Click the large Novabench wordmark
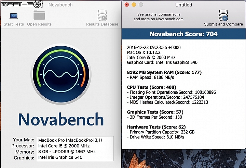The height and width of the screenshot is (168, 246). click(x=61, y=119)
